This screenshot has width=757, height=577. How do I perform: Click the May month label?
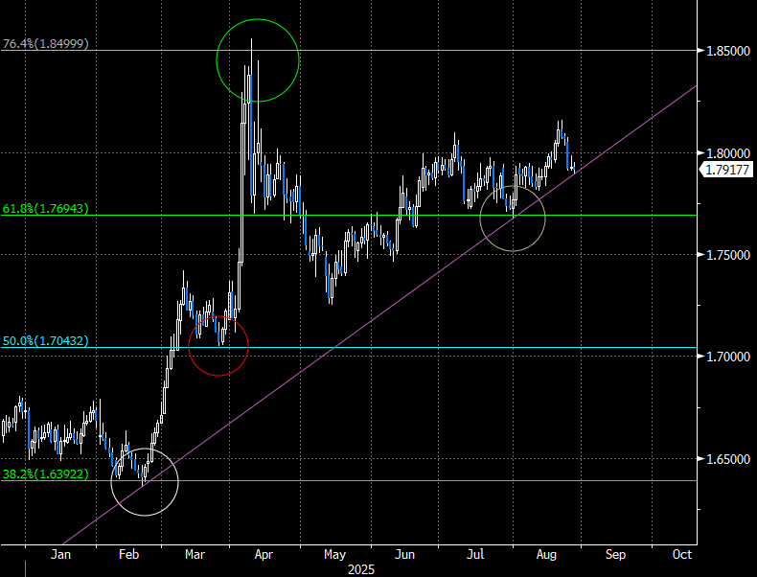point(334,554)
